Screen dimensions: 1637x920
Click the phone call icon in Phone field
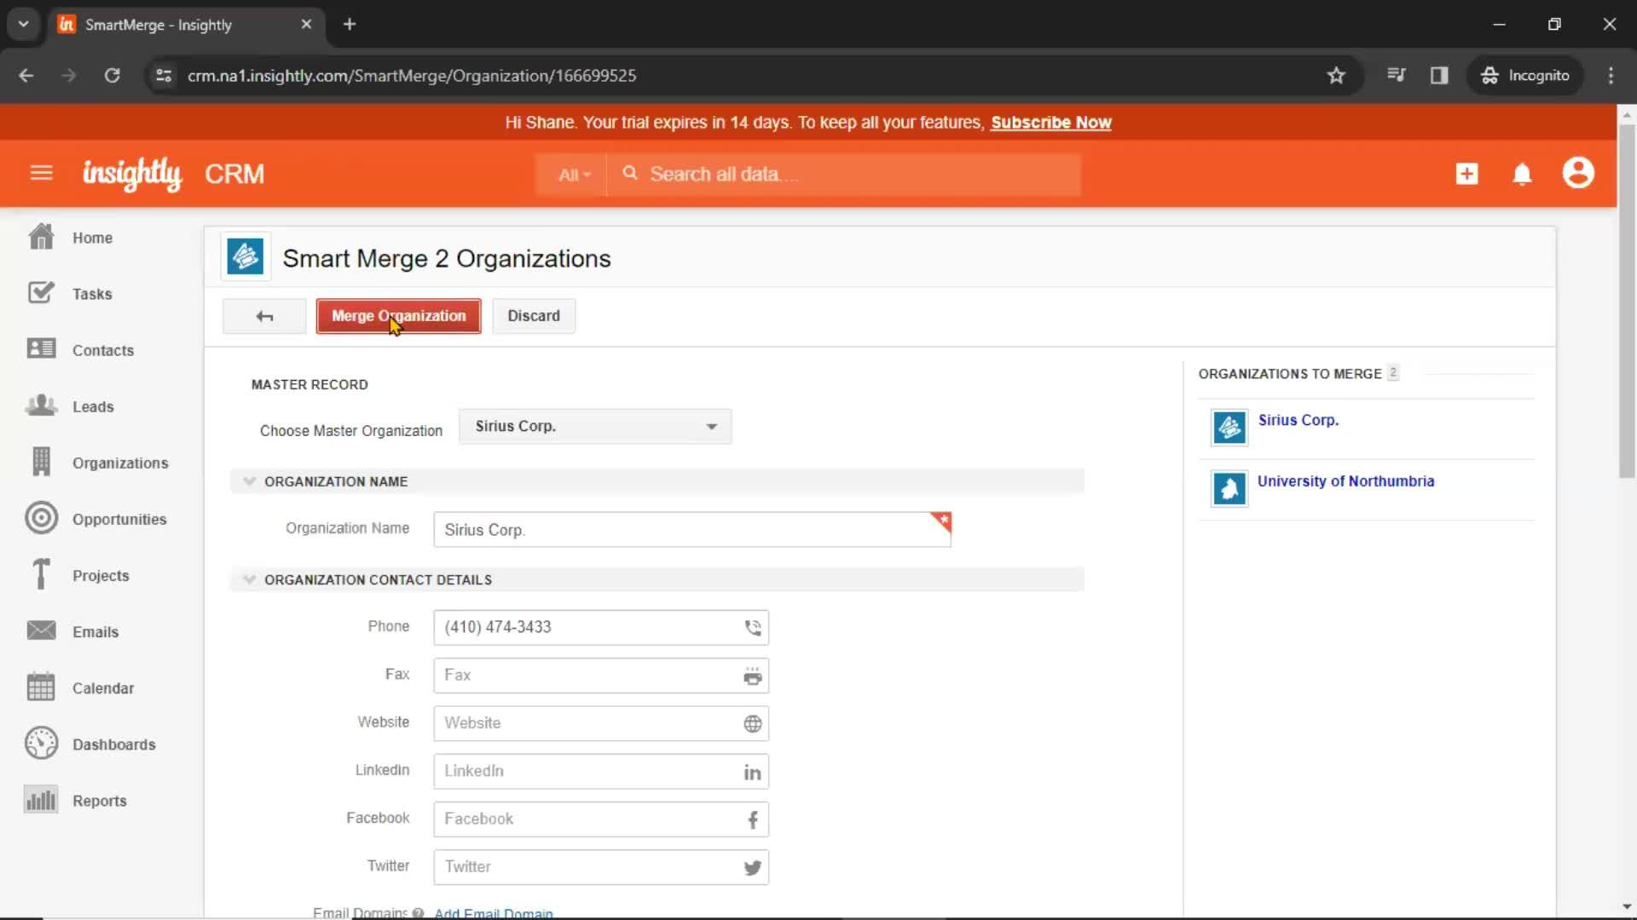point(752,628)
